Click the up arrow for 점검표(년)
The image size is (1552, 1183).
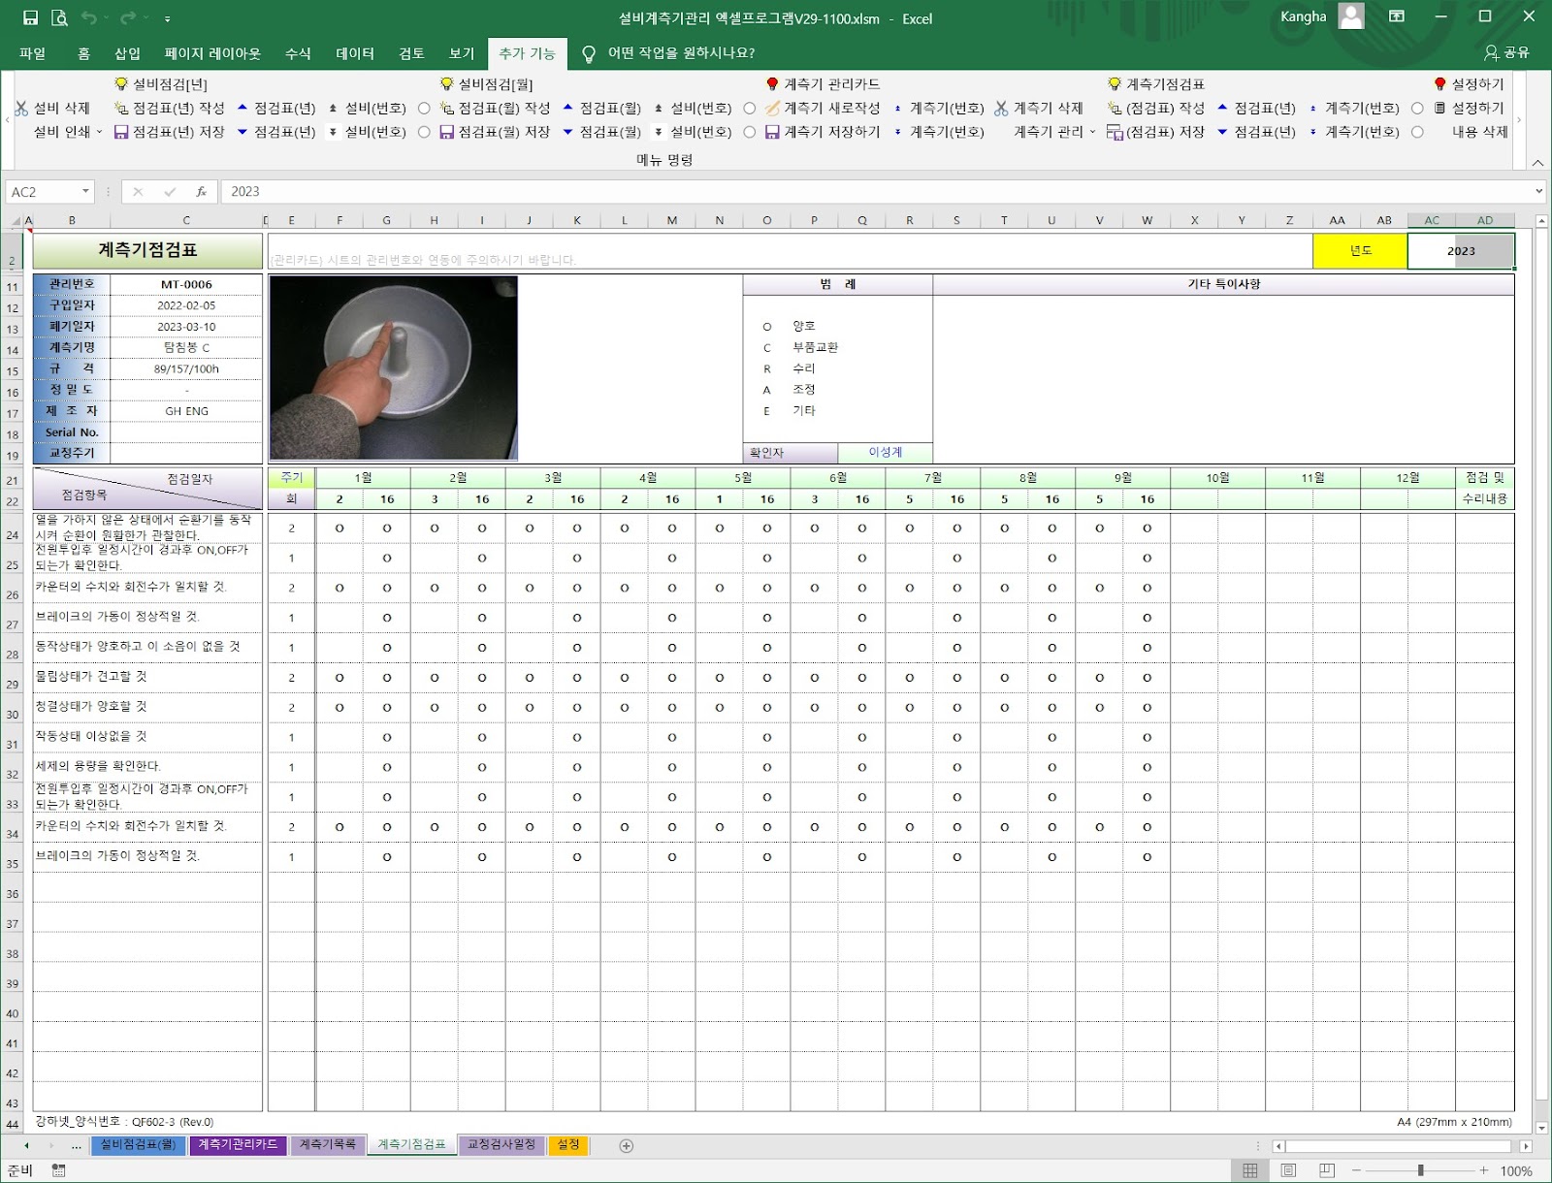pyautogui.click(x=242, y=108)
